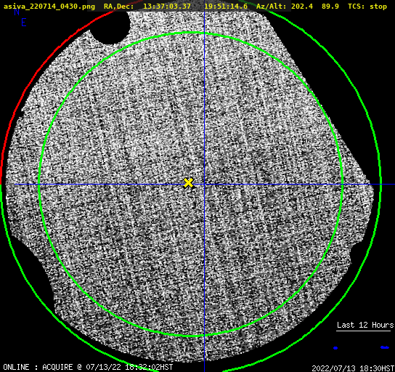Click the left blue dot under Last 12 Hours
The image size is (395, 372).
[x=335, y=348]
